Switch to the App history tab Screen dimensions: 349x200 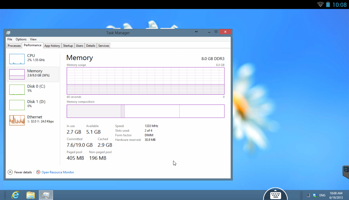click(52, 45)
